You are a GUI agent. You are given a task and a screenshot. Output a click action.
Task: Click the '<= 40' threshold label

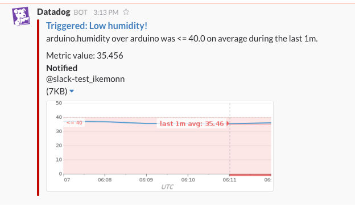click(75, 123)
